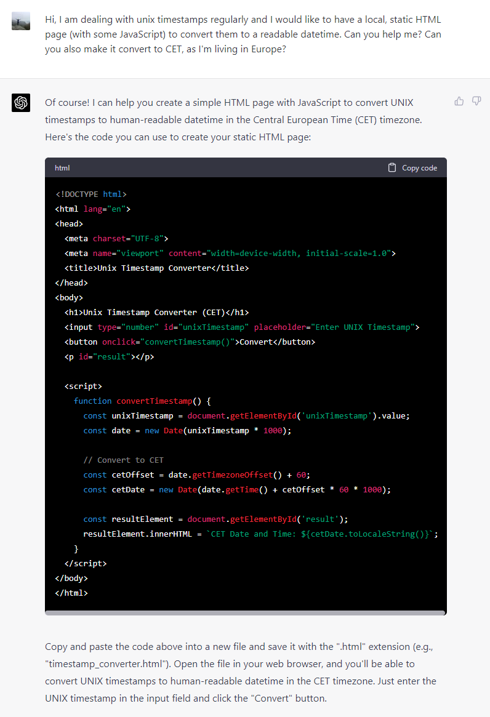Click the '<html lang="en">' line
This screenshot has width=490, height=717.
coord(93,209)
